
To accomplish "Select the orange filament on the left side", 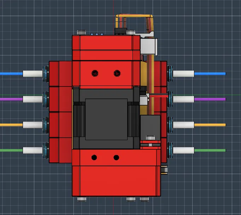I will point(11,125).
